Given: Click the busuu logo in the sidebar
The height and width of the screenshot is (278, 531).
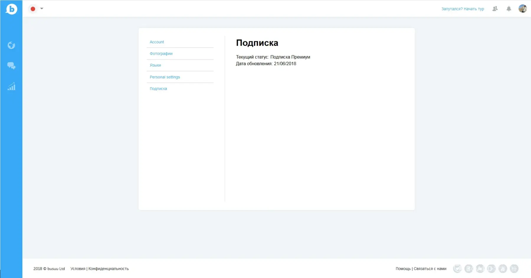Looking at the screenshot, I should (x=11, y=9).
